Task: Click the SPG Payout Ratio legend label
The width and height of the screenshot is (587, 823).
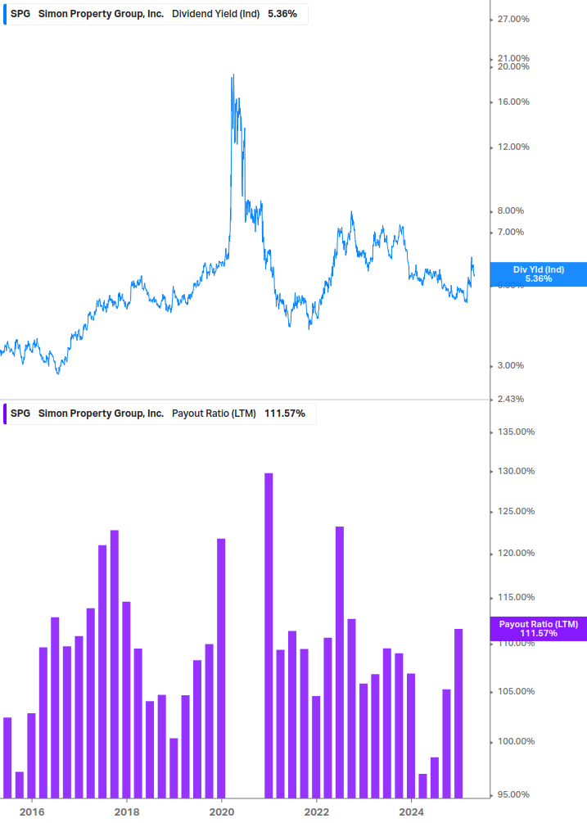Action: pos(160,414)
